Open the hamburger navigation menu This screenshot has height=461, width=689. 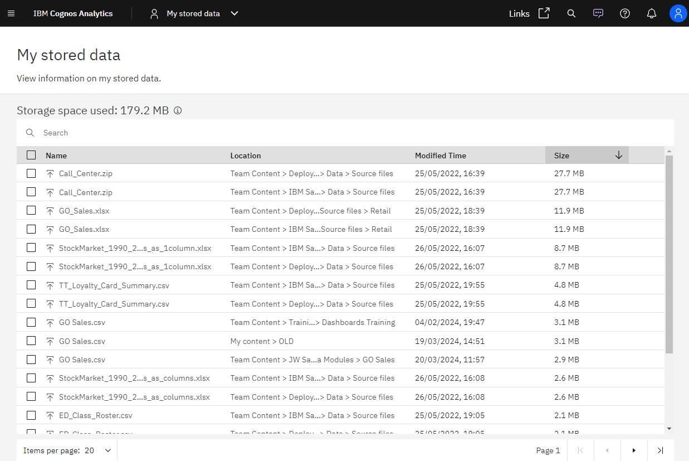click(x=11, y=13)
